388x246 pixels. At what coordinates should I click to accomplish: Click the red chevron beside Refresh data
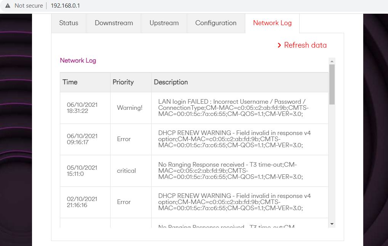click(x=279, y=45)
